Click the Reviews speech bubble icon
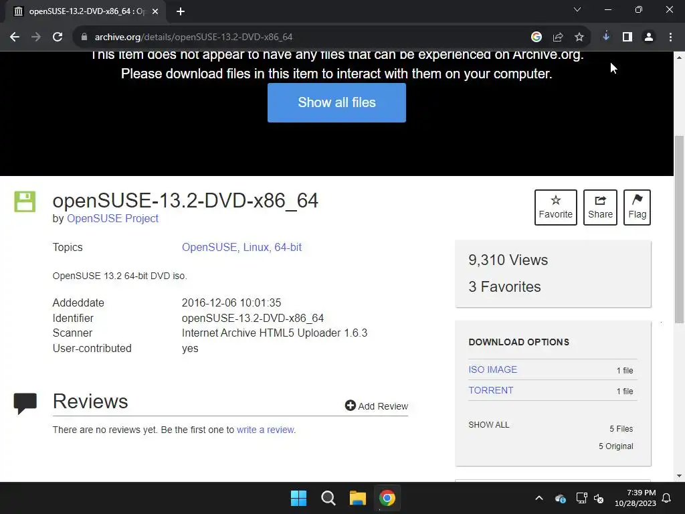 click(25, 404)
